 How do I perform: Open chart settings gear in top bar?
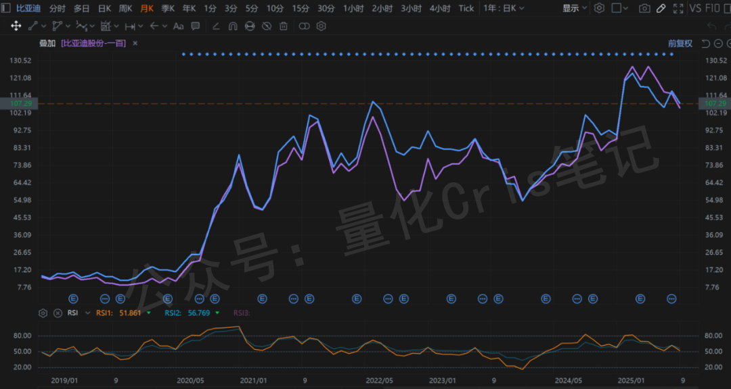tap(600, 8)
